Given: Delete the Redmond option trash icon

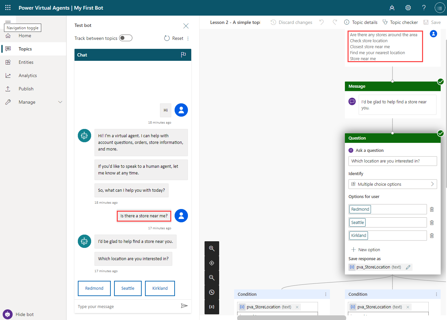Looking at the screenshot, I should pos(432,209).
